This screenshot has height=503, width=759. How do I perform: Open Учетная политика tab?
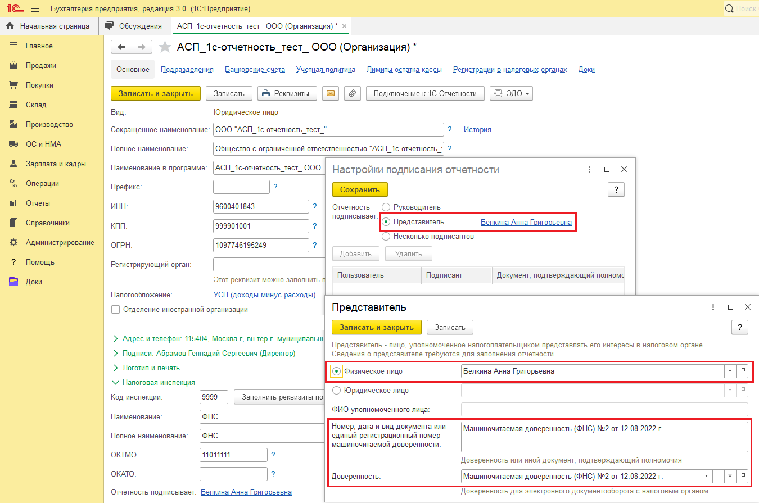point(326,70)
